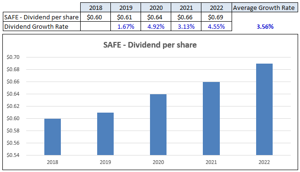300x172 pixels.
Task: Click the 2021 x-axis label under the chart
Action: [211, 162]
